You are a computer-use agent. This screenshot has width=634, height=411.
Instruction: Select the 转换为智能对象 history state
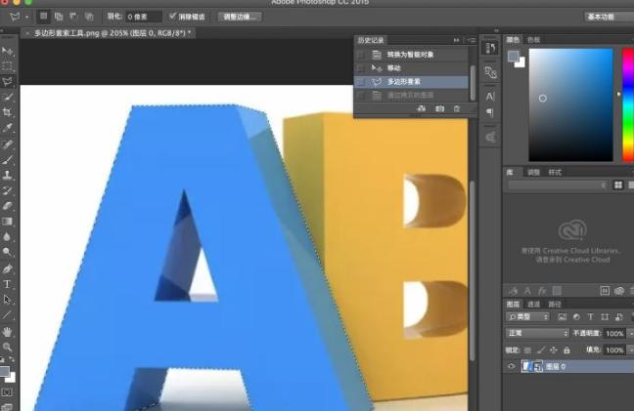[x=411, y=55]
